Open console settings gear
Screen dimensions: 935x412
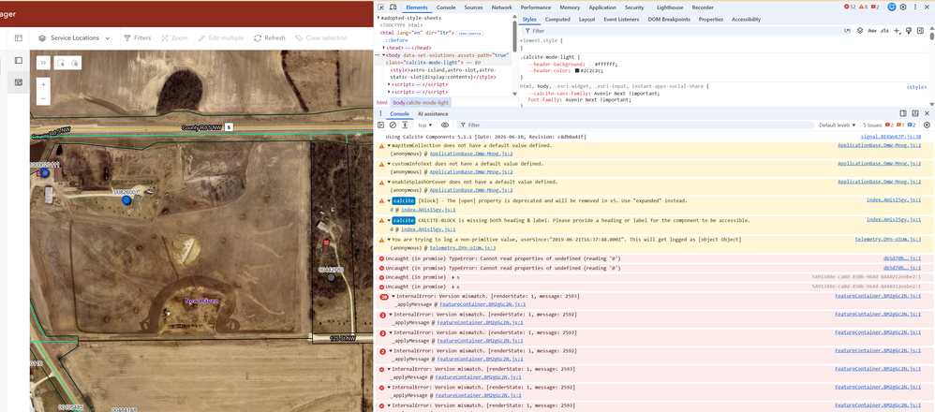click(x=927, y=125)
